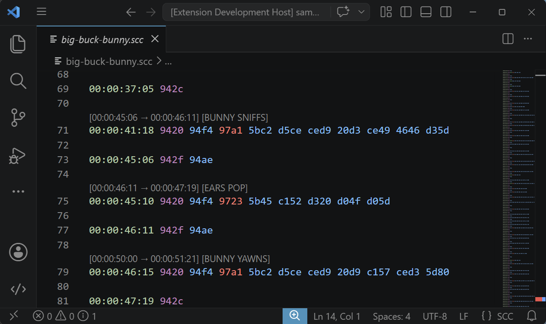
Task: Select the big-buck-bunny.scc tab
Action: (x=102, y=40)
